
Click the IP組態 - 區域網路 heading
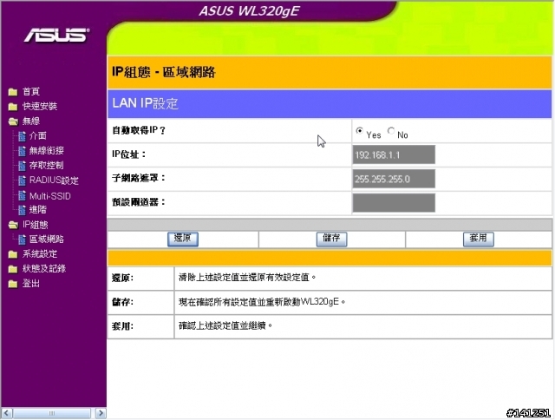point(164,72)
